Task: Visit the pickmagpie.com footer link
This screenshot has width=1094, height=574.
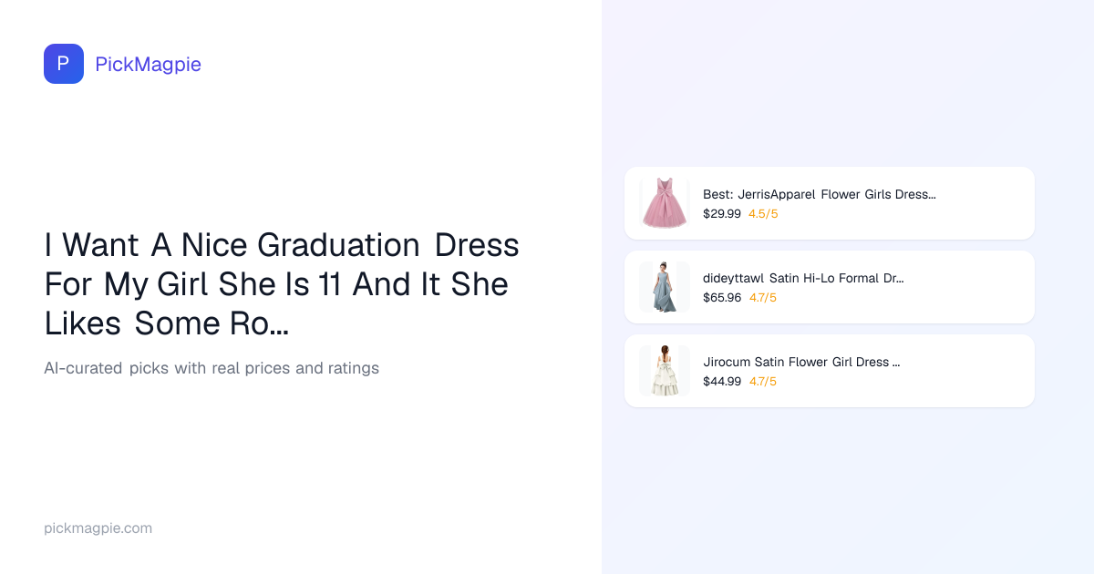Action: tap(98, 528)
